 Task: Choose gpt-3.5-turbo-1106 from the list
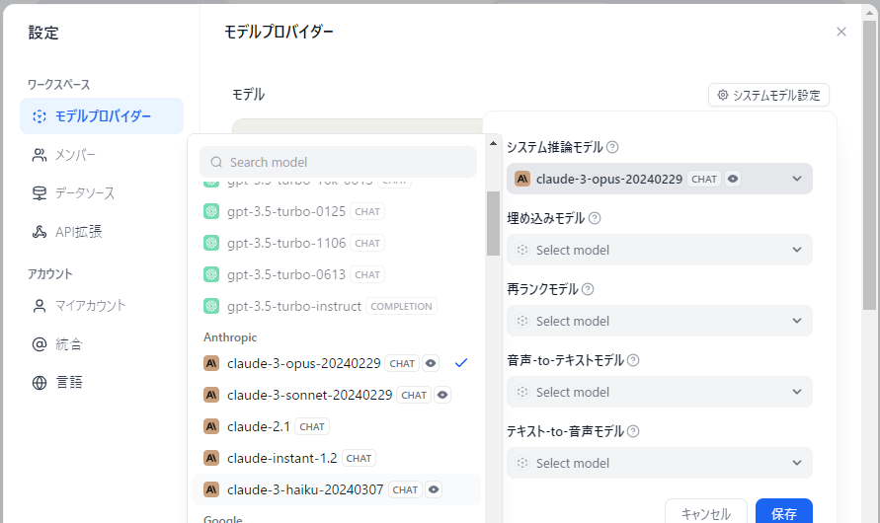pos(336,243)
